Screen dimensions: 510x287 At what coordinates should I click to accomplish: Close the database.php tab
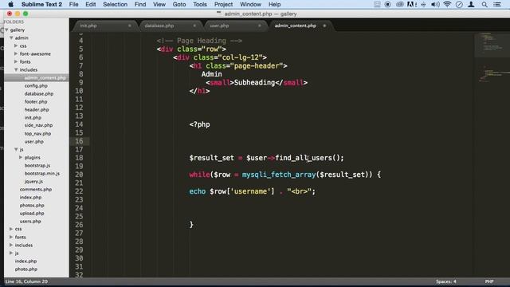click(194, 26)
